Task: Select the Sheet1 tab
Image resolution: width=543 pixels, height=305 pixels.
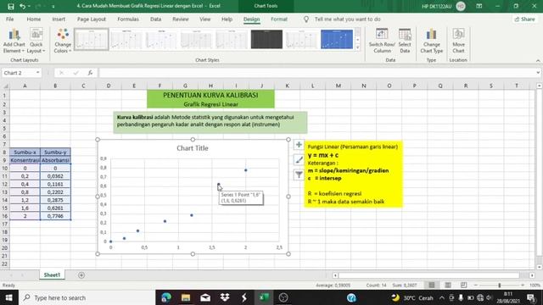Action: pos(52,274)
